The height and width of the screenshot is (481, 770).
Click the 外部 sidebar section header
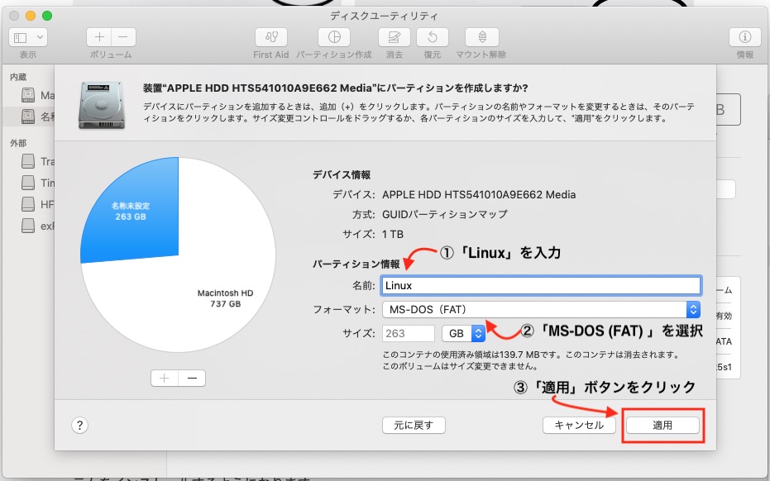coord(18,143)
